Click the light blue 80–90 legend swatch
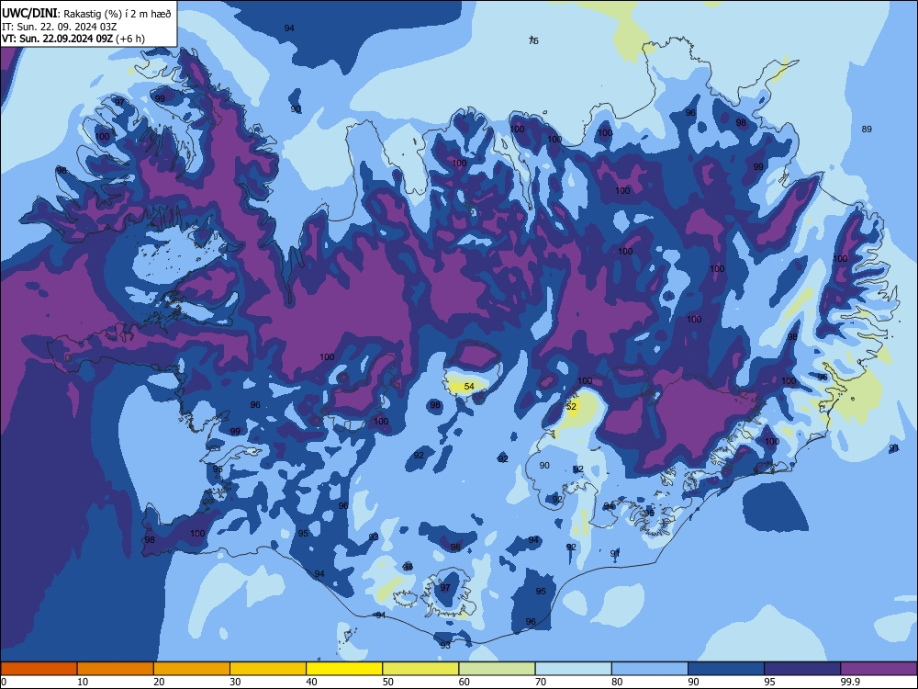Image resolution: width=918 pixels, height=689 pixels. pos(650,669)
